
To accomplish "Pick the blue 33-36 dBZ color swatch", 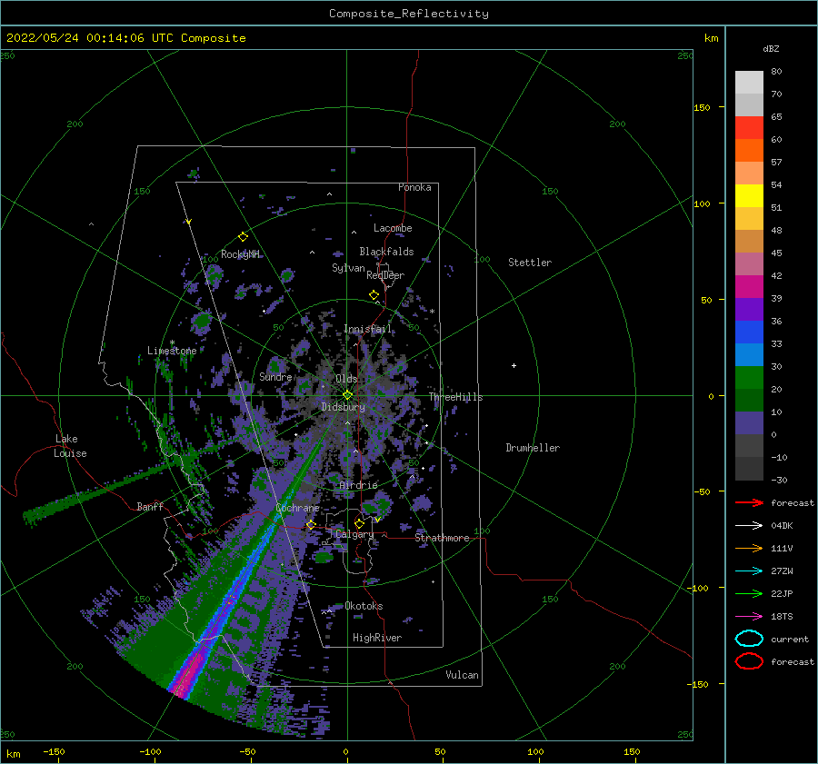I will point(749,332).
